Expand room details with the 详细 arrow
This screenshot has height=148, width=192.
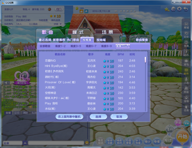click(61, 24)
